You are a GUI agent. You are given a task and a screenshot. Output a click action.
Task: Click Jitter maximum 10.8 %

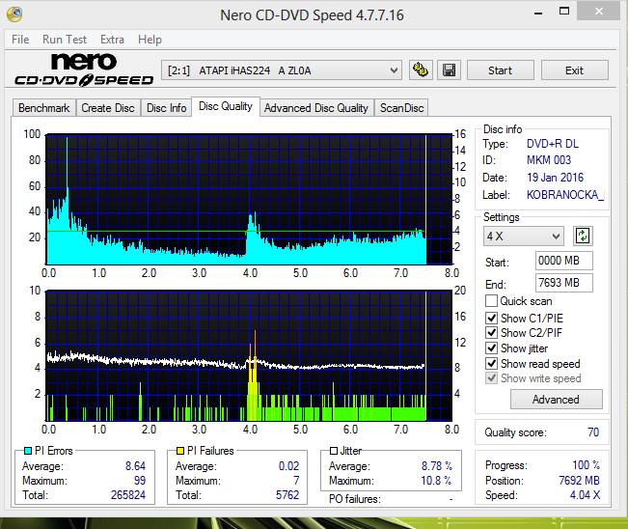pyautogui.click(x=436, y=480)
